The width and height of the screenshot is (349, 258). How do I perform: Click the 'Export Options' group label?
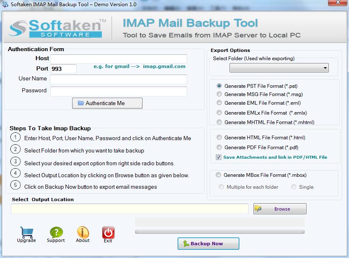coord(230,50)
